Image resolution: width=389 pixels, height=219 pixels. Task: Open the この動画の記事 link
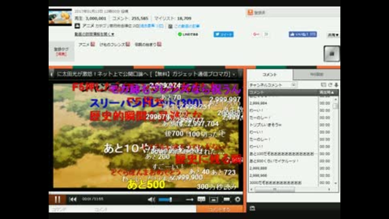[186, 26]
